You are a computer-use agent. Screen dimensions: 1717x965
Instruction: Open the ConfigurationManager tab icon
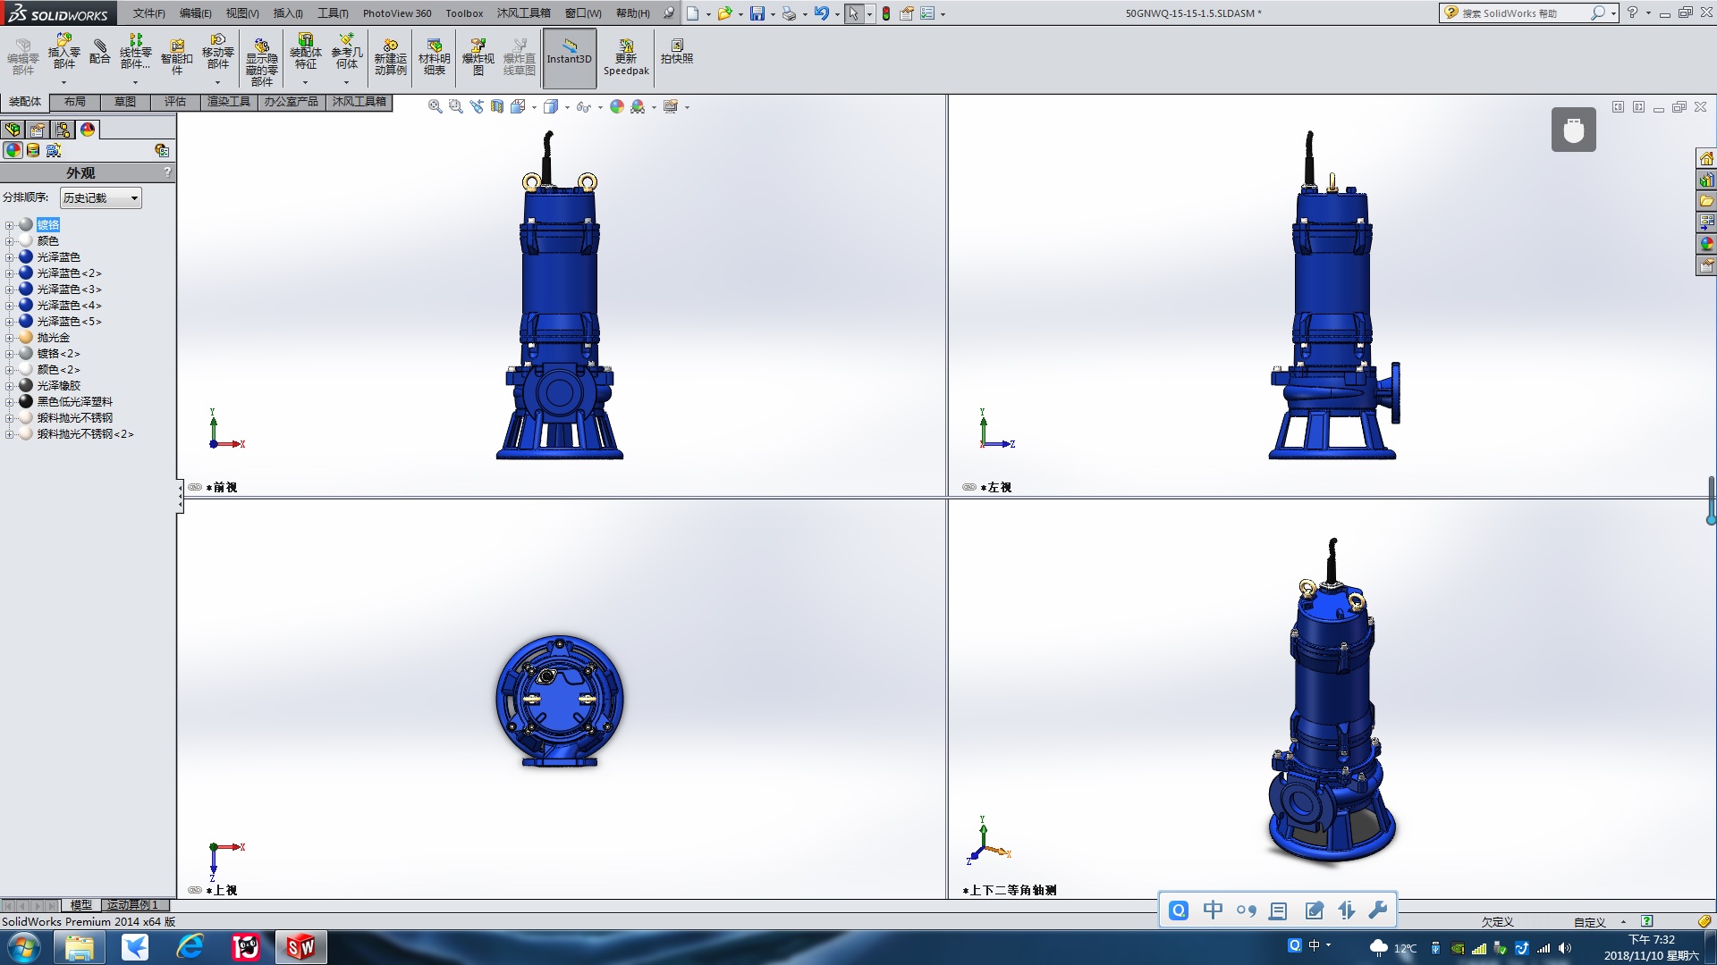pos(63,130)
